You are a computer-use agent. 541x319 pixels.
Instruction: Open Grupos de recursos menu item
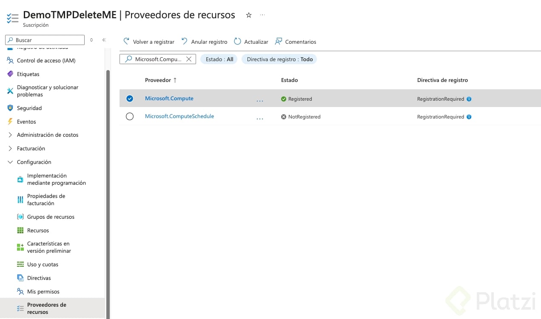point(51,217)
